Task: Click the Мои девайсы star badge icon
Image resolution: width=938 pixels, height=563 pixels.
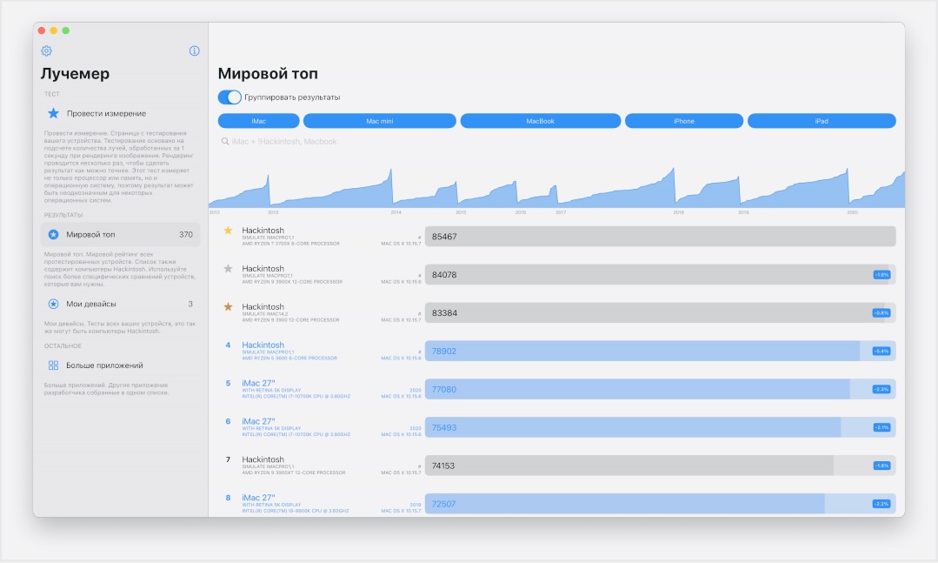Action: (53, 305)
